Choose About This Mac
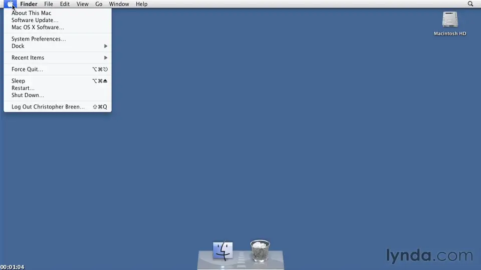Image resolution: width=481 pixels, height=270 pixels. (57, 13)
